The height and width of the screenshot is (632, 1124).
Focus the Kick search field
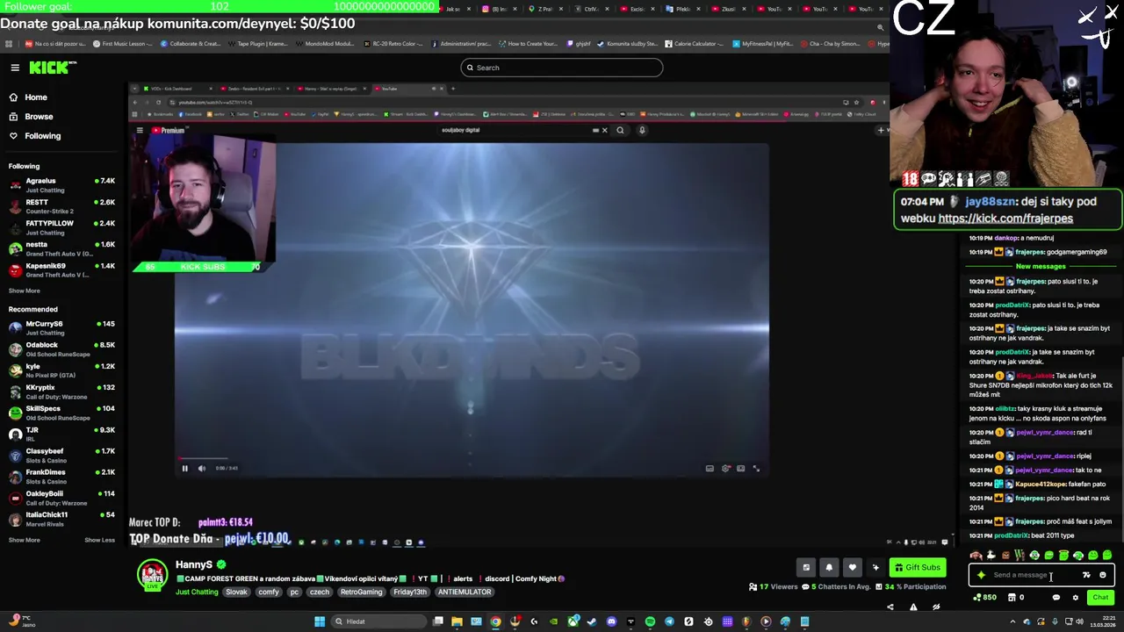(561, 68)
